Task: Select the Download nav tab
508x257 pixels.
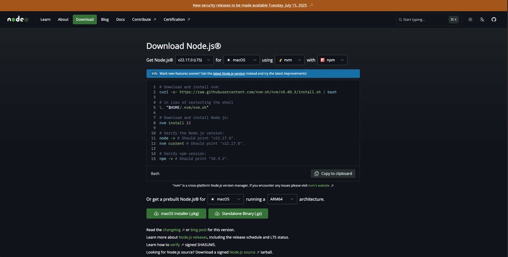Action: pos(85,19)
